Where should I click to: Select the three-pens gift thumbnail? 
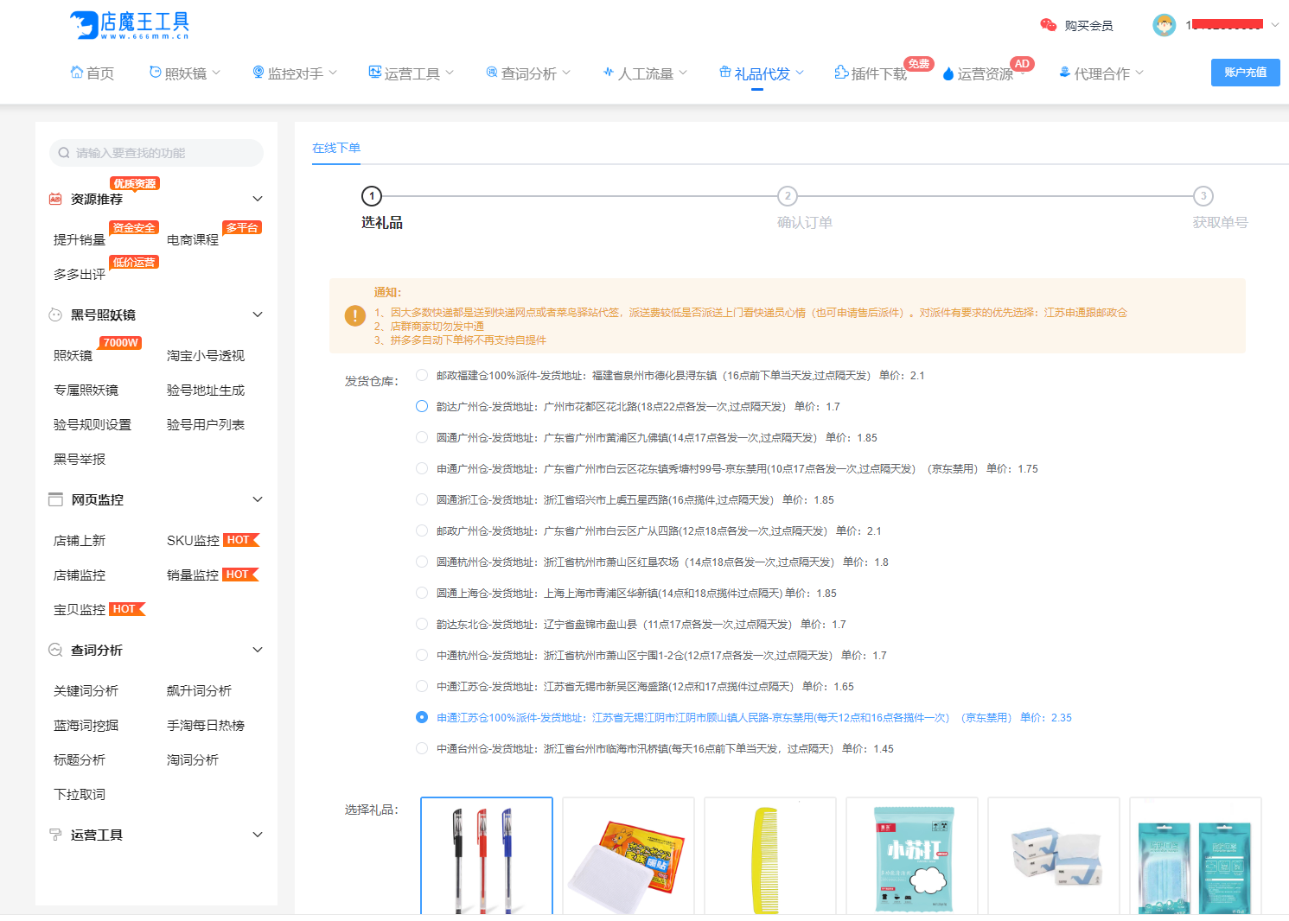(487, 855)
